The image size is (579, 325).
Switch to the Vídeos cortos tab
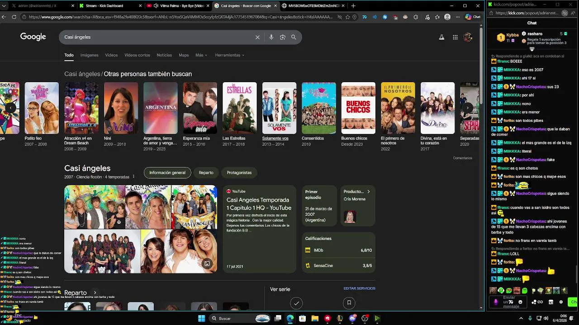coord(137,55)
